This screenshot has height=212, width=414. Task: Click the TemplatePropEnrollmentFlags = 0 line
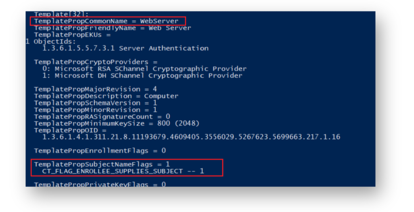(x=100, y=151)
